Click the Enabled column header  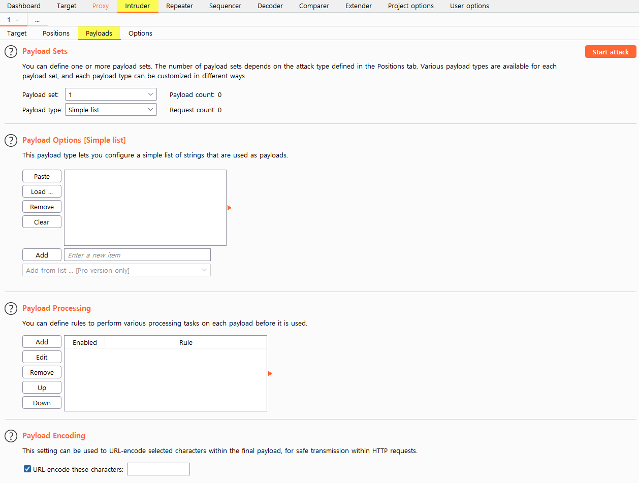pyautogui.click(x=85, y=342)
